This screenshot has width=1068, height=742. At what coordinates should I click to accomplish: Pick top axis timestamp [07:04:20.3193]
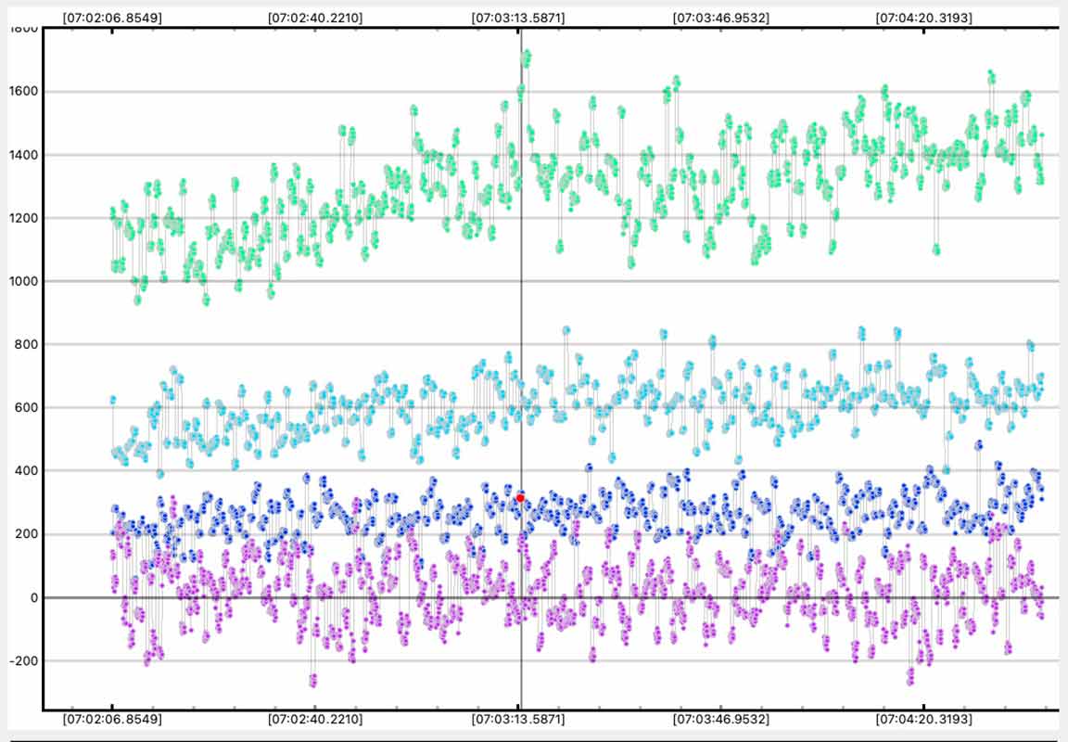[924, 18]
